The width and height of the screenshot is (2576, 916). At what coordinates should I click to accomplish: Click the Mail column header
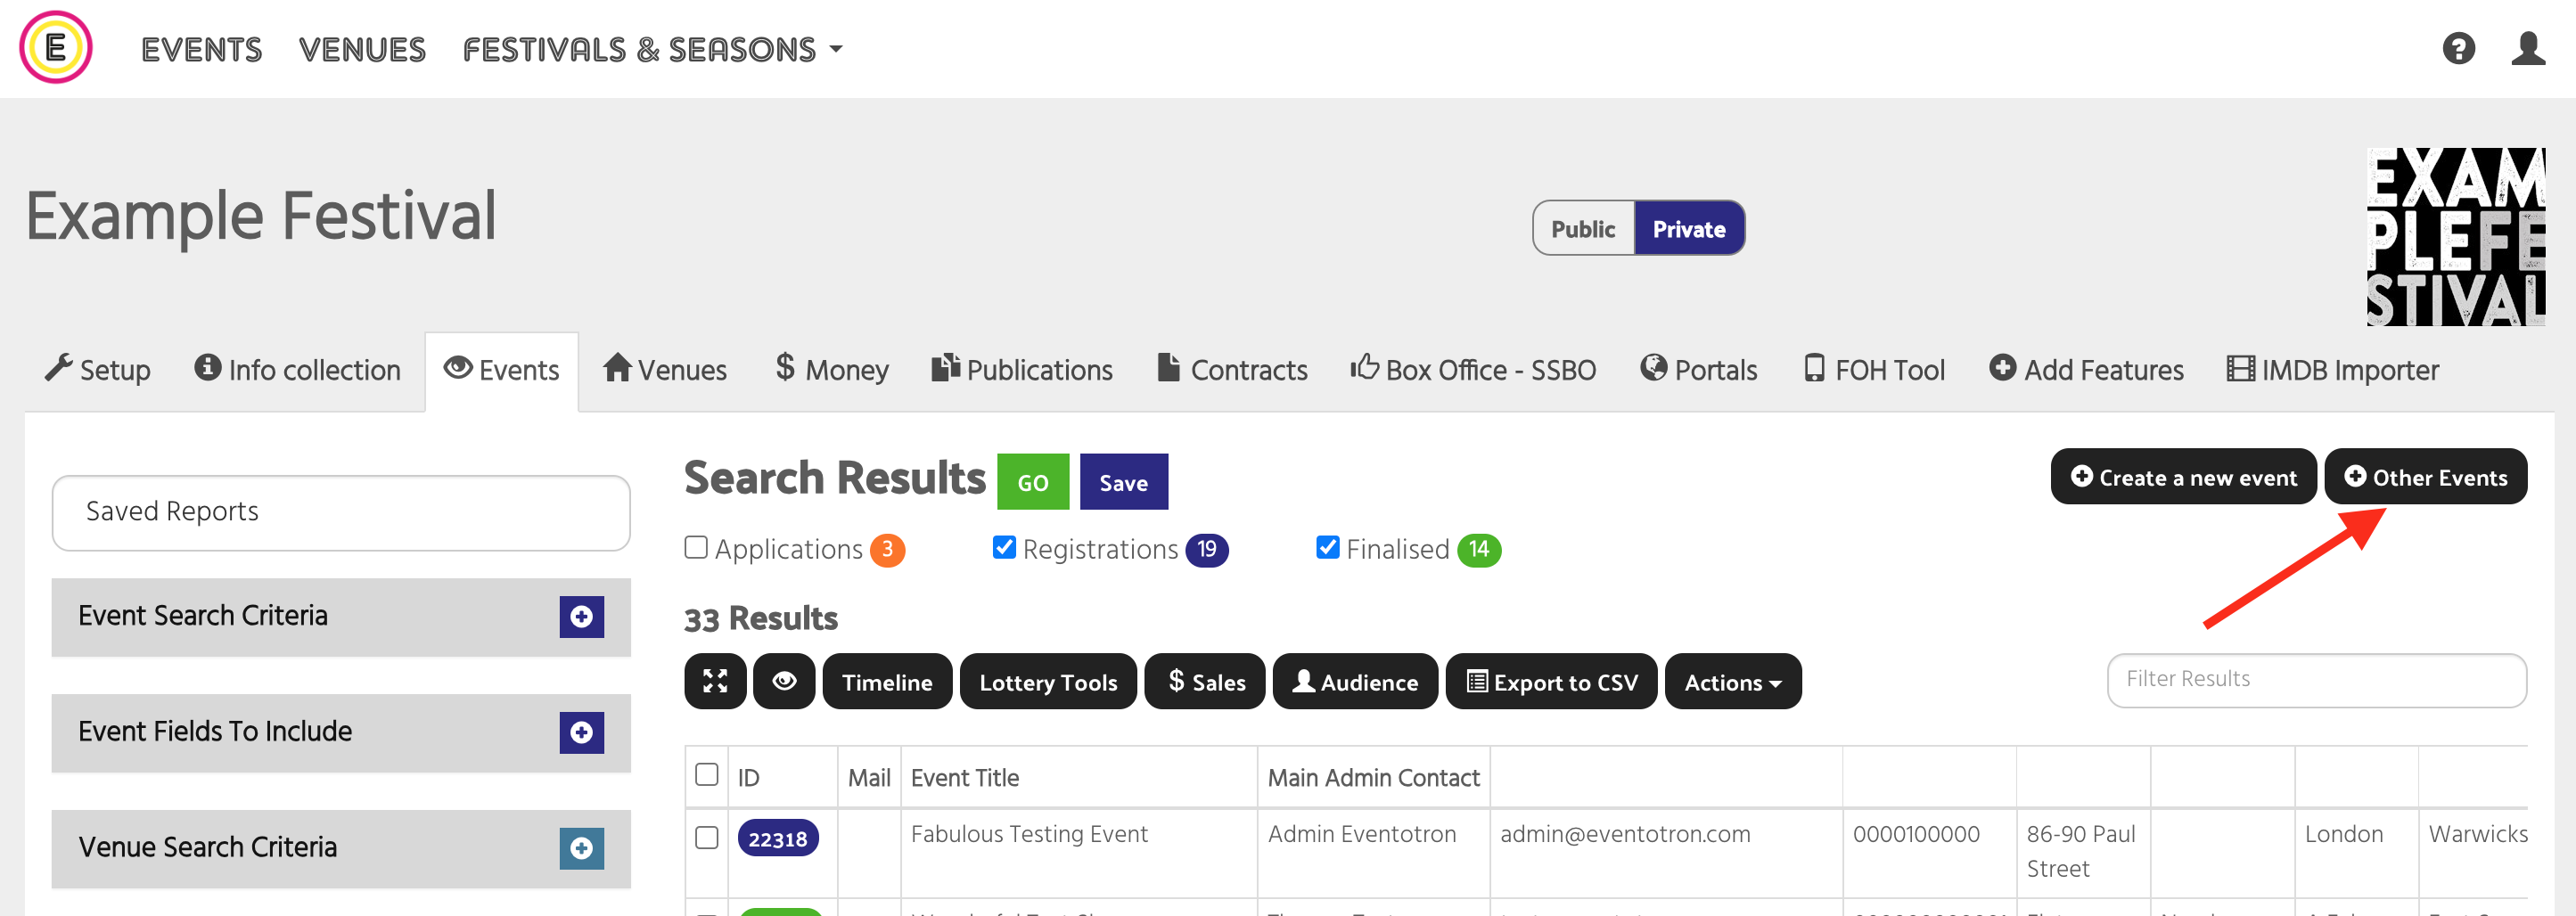tap(869, 777)
